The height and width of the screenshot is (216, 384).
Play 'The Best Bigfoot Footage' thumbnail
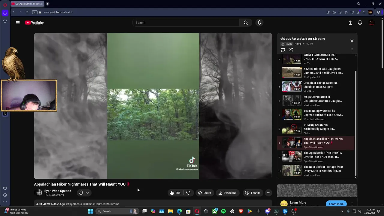coord(292,170)
